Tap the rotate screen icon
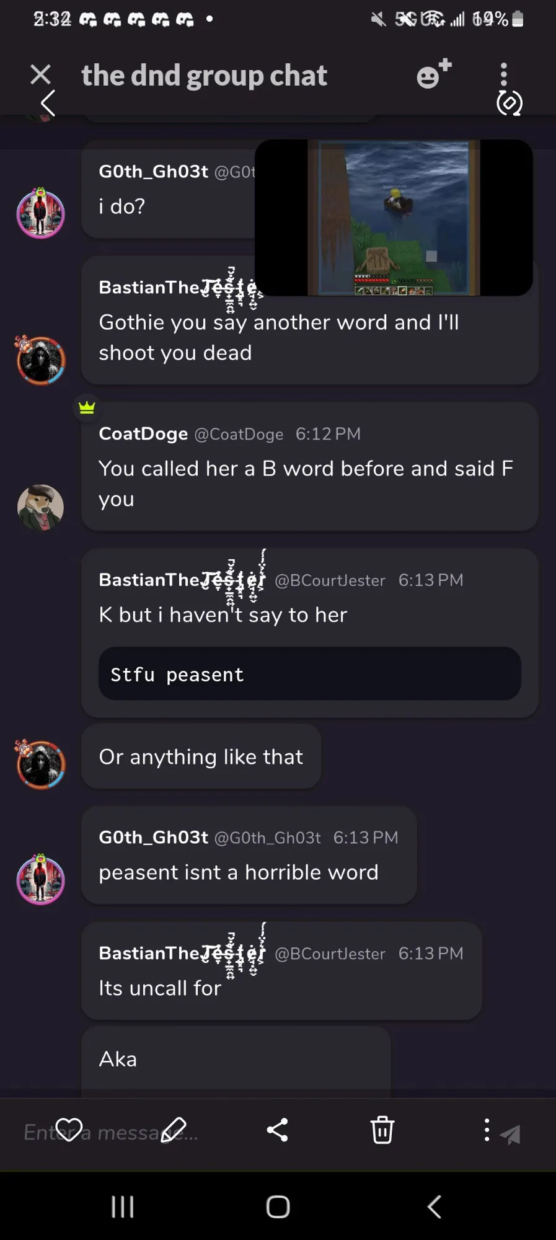Viewport: 556px width, 1240px height. coord(510,104)
